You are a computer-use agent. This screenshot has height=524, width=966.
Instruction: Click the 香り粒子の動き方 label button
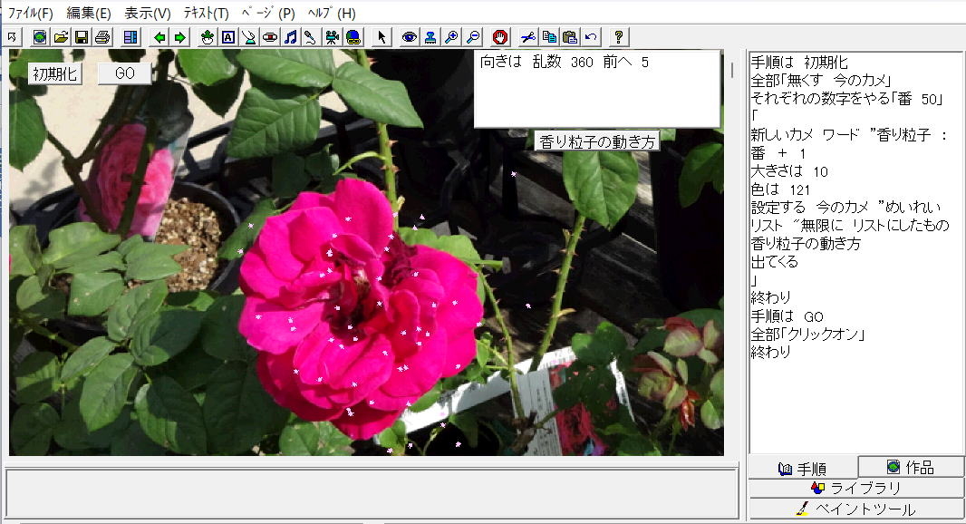[x=597, y=141]
